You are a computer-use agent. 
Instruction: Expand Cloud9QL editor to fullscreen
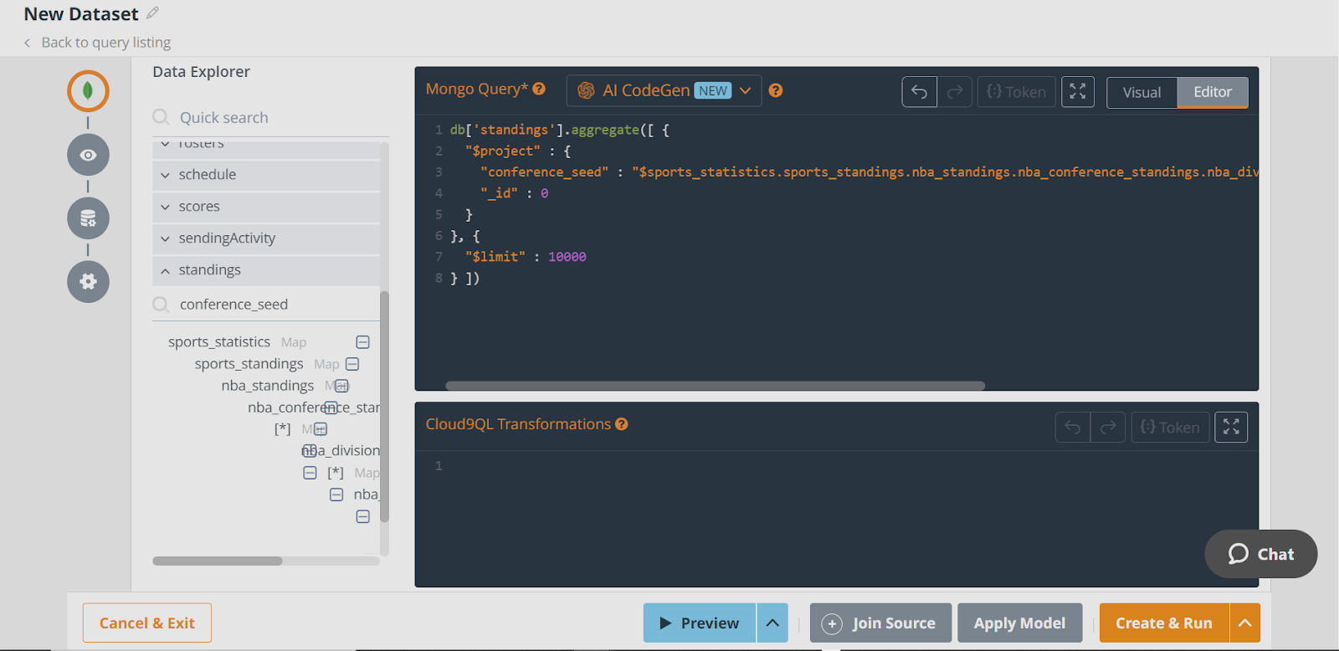[1231, 428]
